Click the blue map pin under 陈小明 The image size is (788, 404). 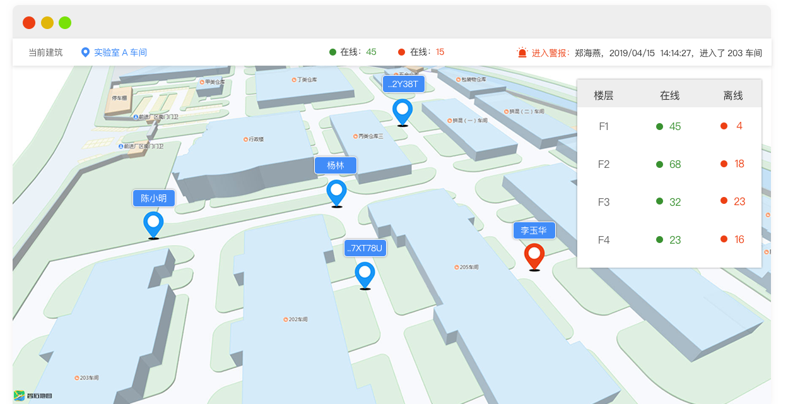click(153, 223)
